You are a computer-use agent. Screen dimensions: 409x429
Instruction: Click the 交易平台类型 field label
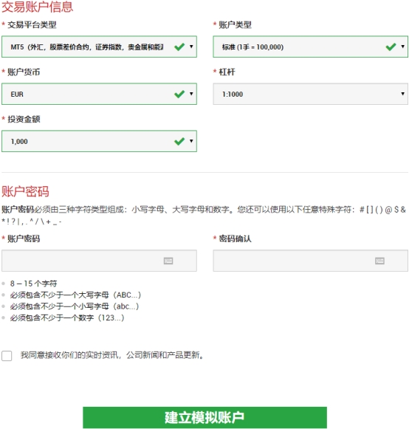pyautogui.click(x=32, y=24)
